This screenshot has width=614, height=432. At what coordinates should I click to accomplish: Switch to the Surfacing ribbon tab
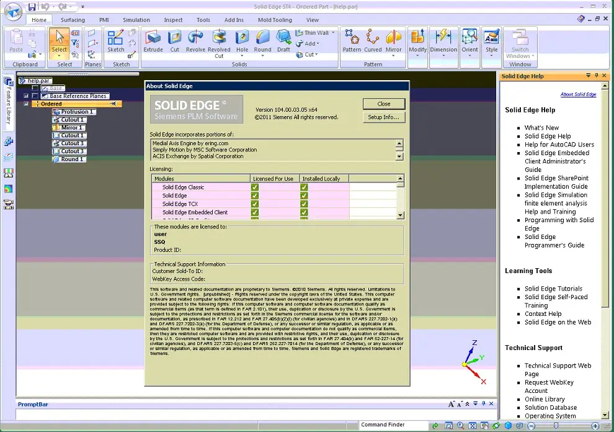point(73,20)
